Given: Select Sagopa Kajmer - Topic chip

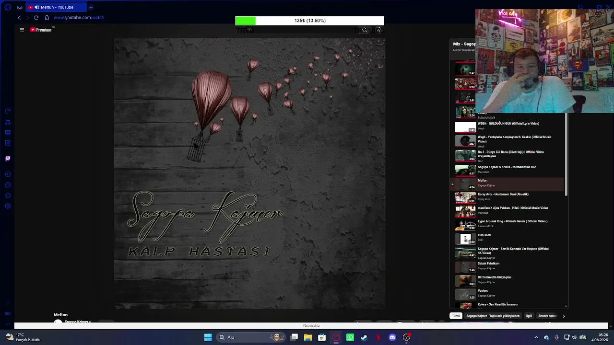Looking at the screenshot, I should (x=493, y=316).
